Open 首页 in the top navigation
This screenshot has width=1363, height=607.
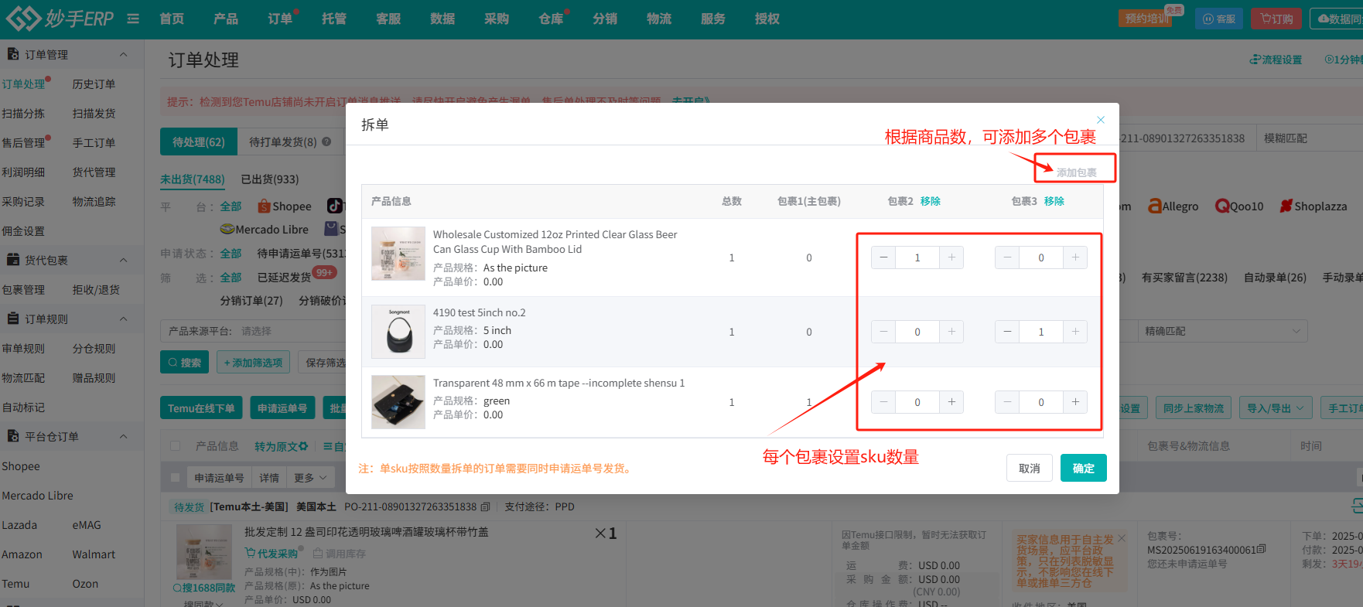coord(172,19)
